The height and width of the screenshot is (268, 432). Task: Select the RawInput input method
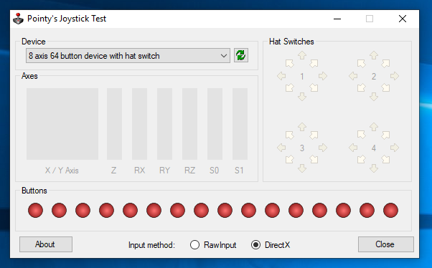[x=213, y=244]
